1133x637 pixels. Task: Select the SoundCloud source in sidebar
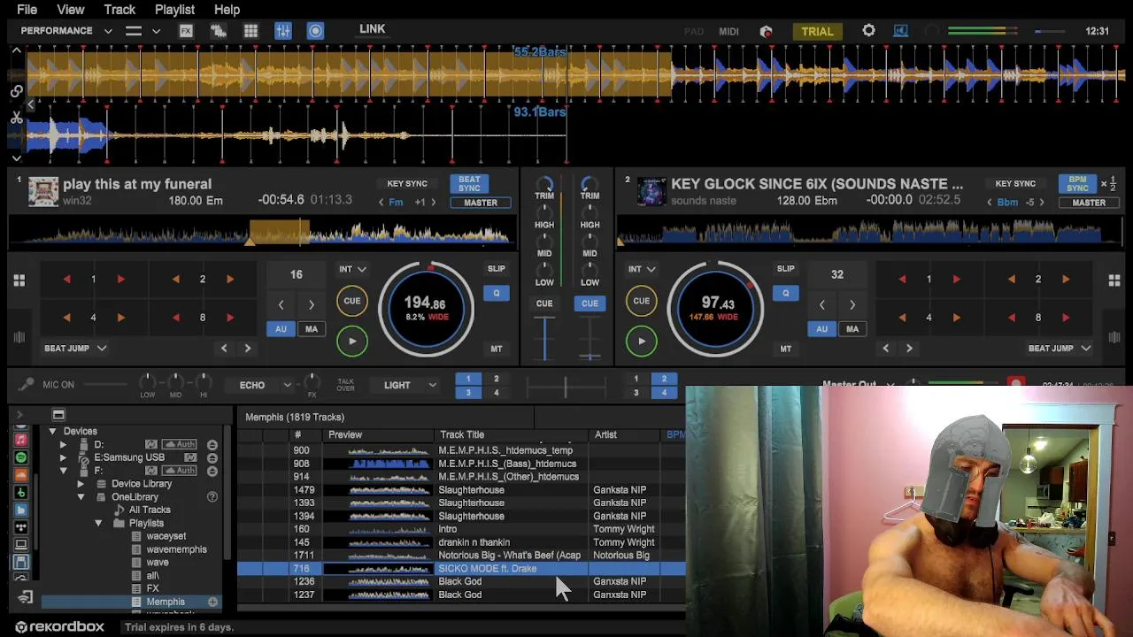tap(21, 475)
